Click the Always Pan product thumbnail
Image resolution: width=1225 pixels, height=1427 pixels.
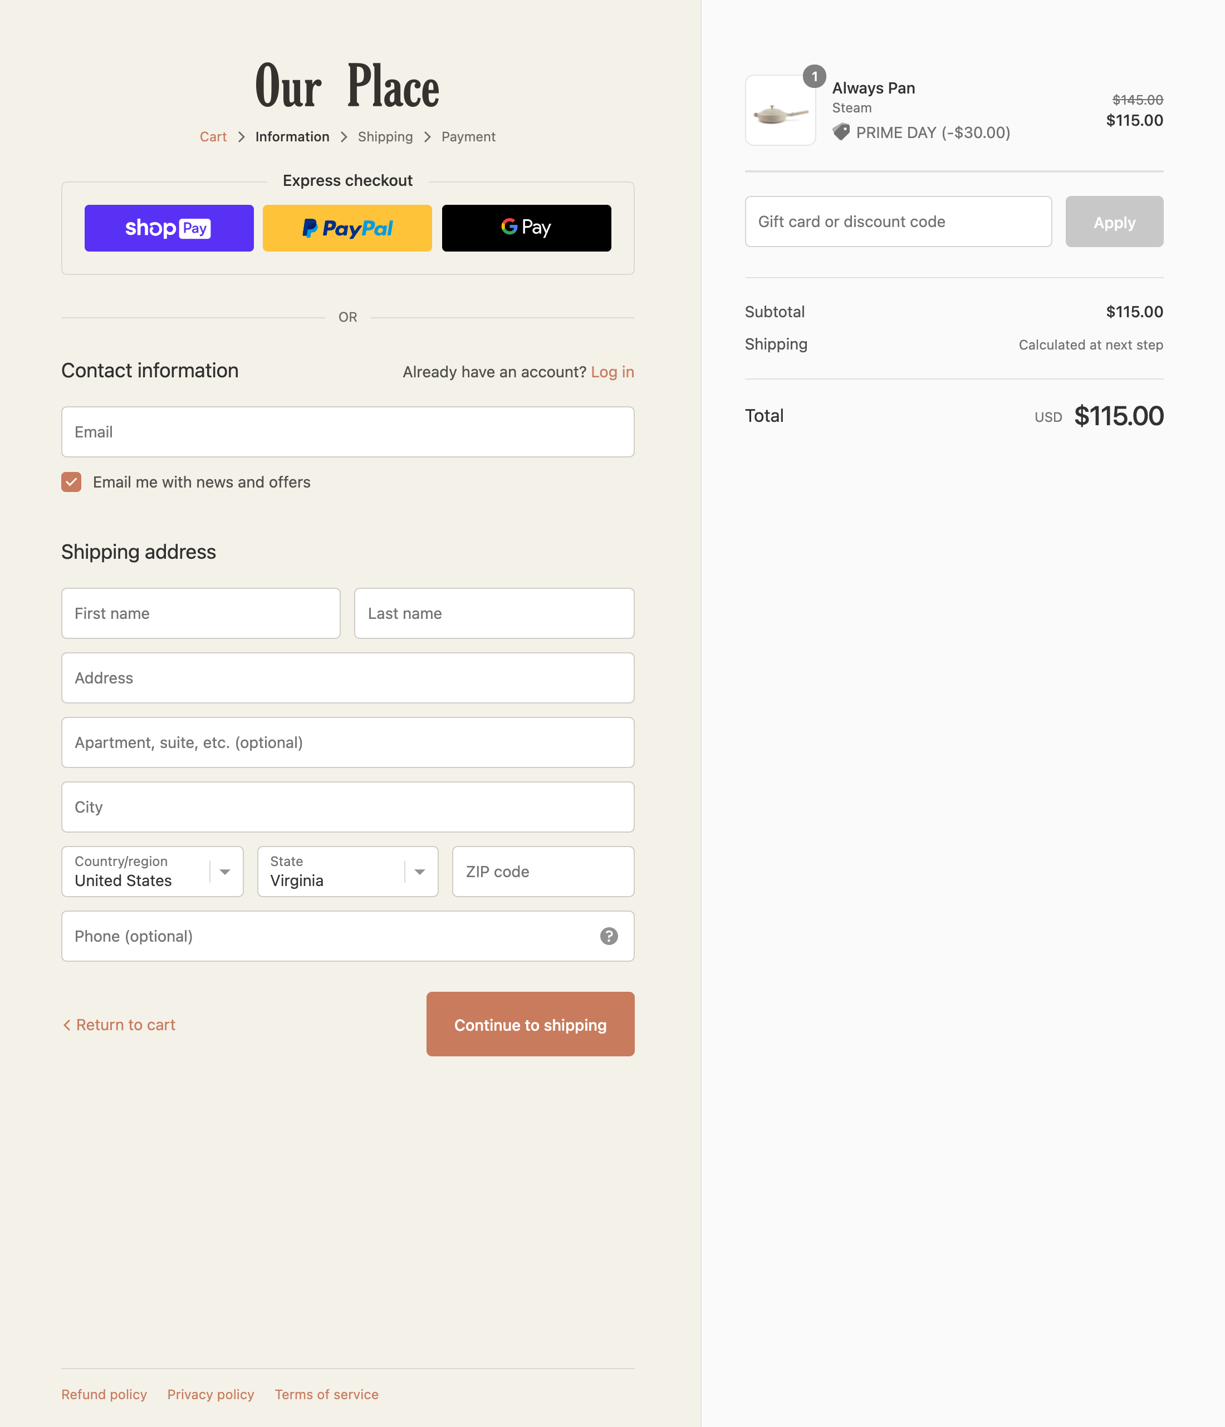click(780, 111)
